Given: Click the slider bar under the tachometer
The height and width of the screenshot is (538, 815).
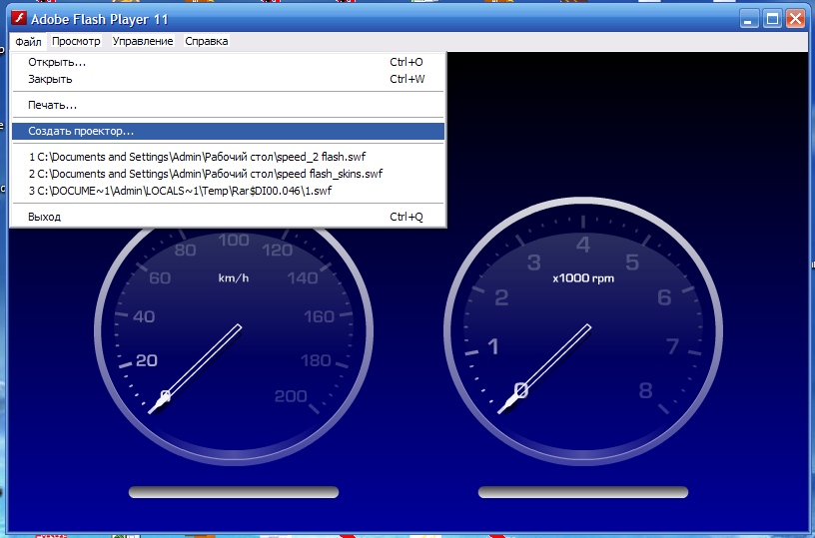Looking at the screenshot, I should click(x=583, y=492).
